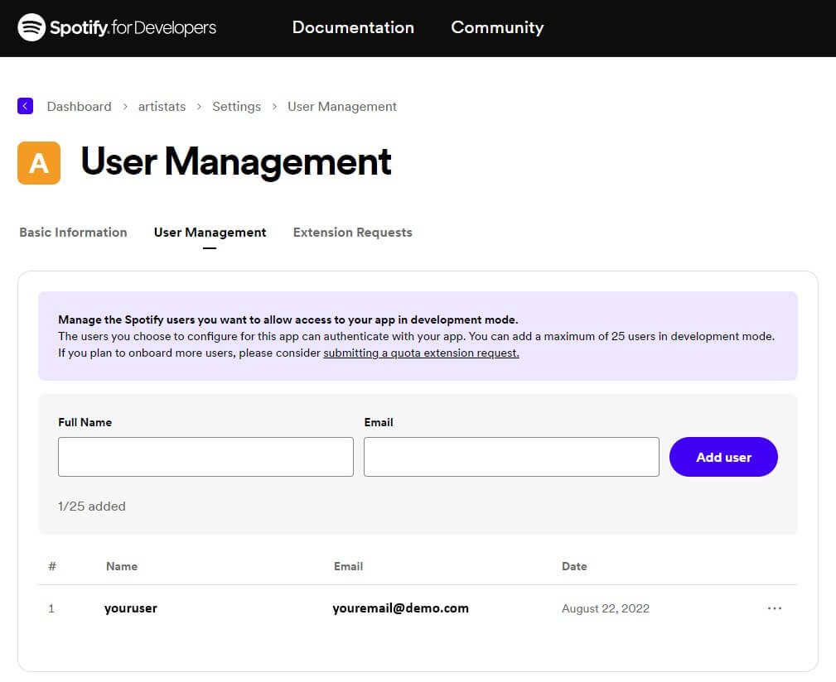
Task: Click the orange app icon
Action: 39,163
